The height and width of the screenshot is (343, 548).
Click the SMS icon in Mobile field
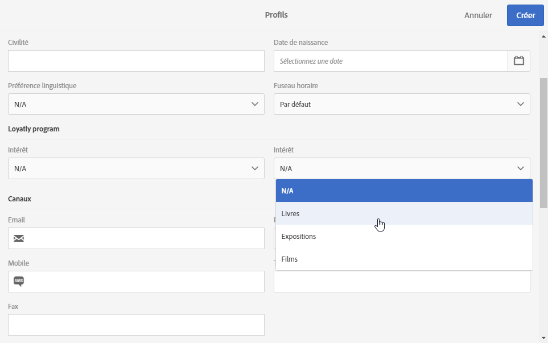point(19,281)
